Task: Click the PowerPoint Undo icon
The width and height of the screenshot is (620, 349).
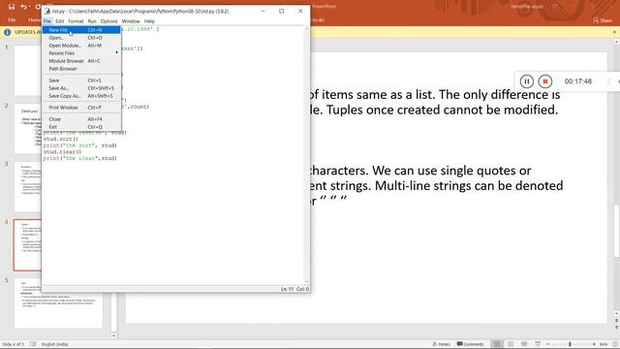Action: (x=23, y=7)
